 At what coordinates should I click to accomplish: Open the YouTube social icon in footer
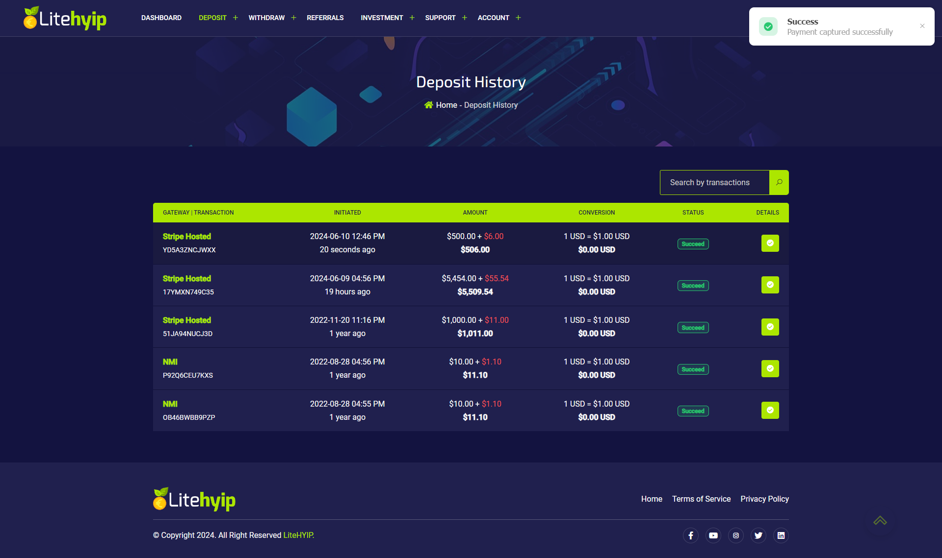[x=713, y=535]
